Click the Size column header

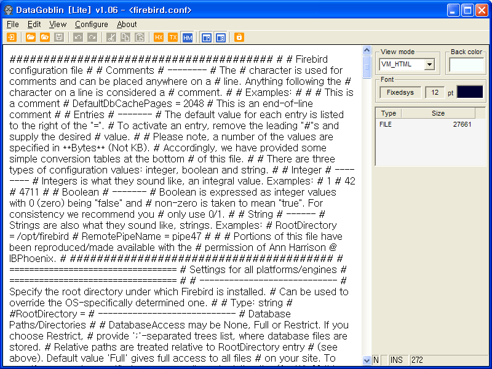438,113
